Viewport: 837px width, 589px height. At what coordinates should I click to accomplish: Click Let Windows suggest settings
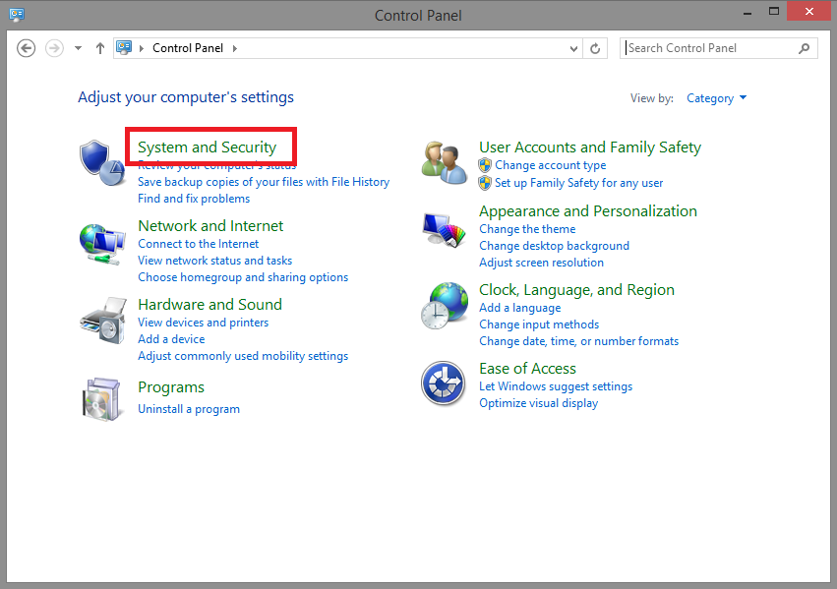pyautogui.click(x=556, y=386)
